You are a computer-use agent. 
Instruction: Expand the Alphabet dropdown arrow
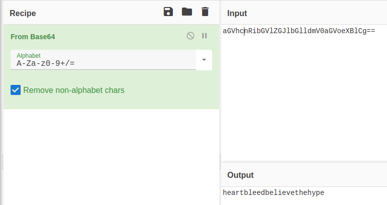[x=204, y=60]
